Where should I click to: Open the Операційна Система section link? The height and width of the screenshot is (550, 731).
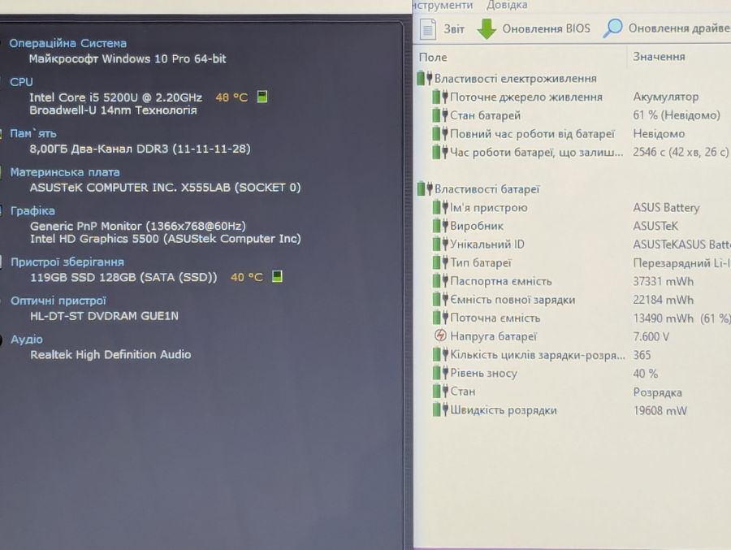[x=68, y=43]
